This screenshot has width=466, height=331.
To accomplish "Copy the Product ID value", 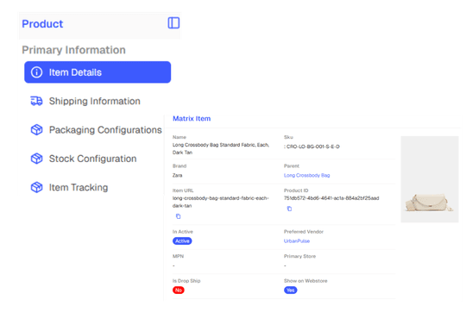I will (x=289, y=209).
